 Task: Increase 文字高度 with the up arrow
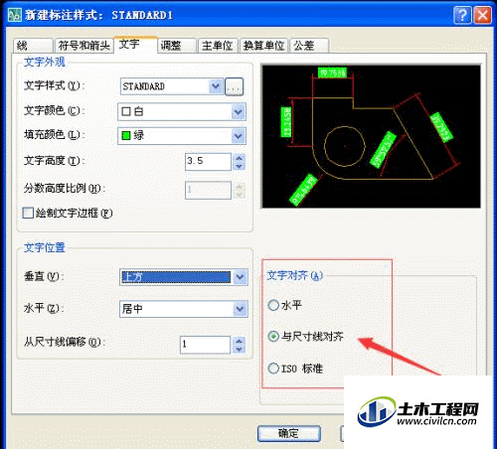[x=240, y=158]
